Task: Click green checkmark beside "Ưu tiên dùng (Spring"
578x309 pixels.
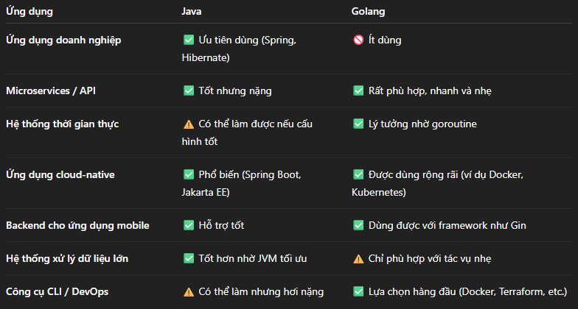Action: (x=189, y=40)
